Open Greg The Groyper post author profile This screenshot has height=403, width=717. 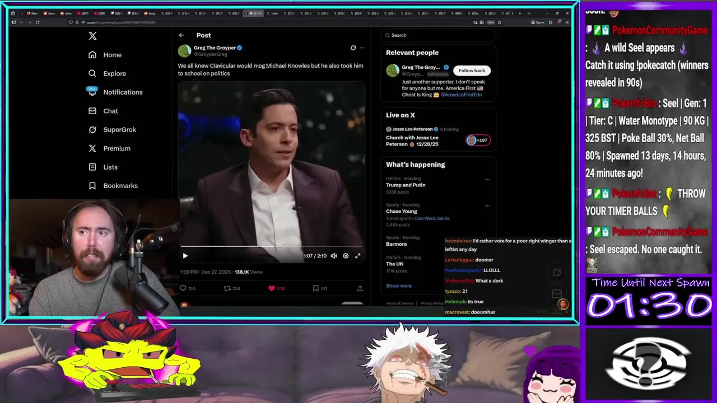point(215,48)
